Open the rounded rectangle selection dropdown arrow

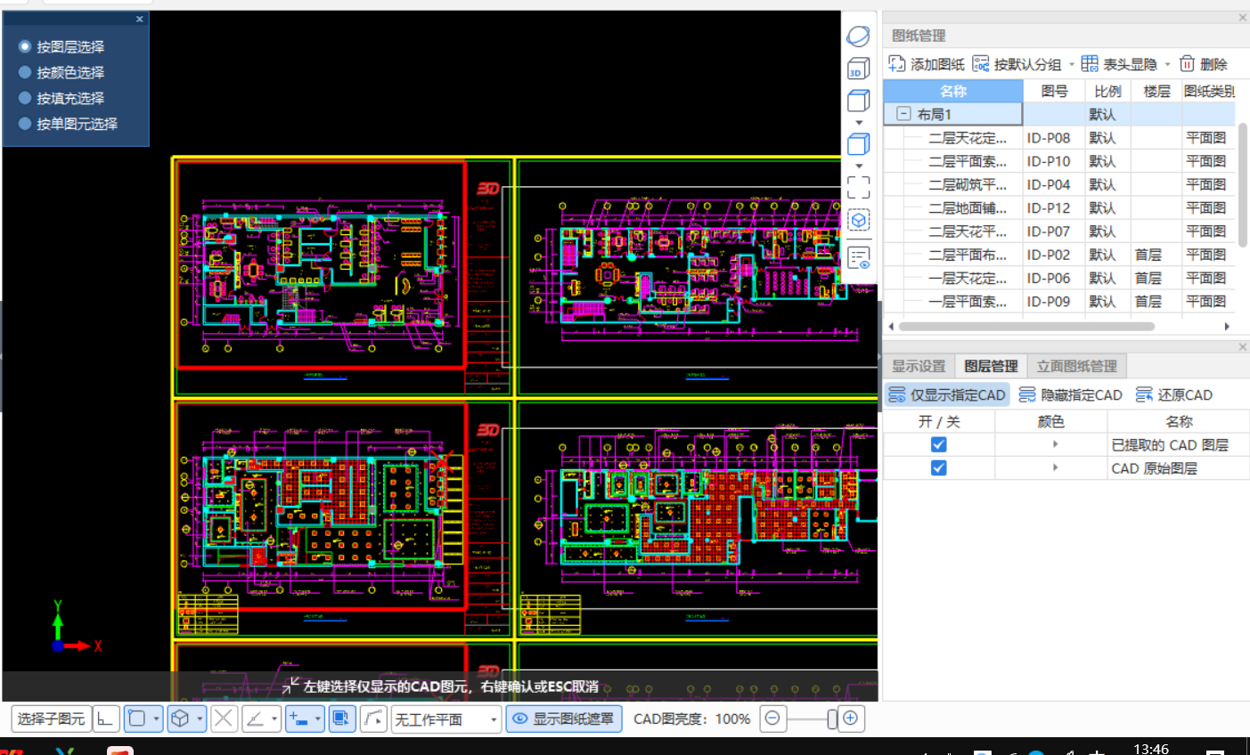pyautogui.click(x=156, y=718)
